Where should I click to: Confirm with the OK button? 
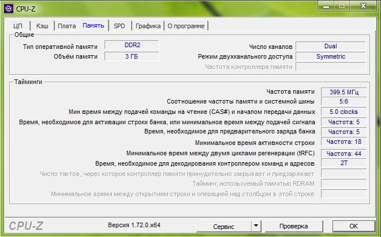point(353,226)
